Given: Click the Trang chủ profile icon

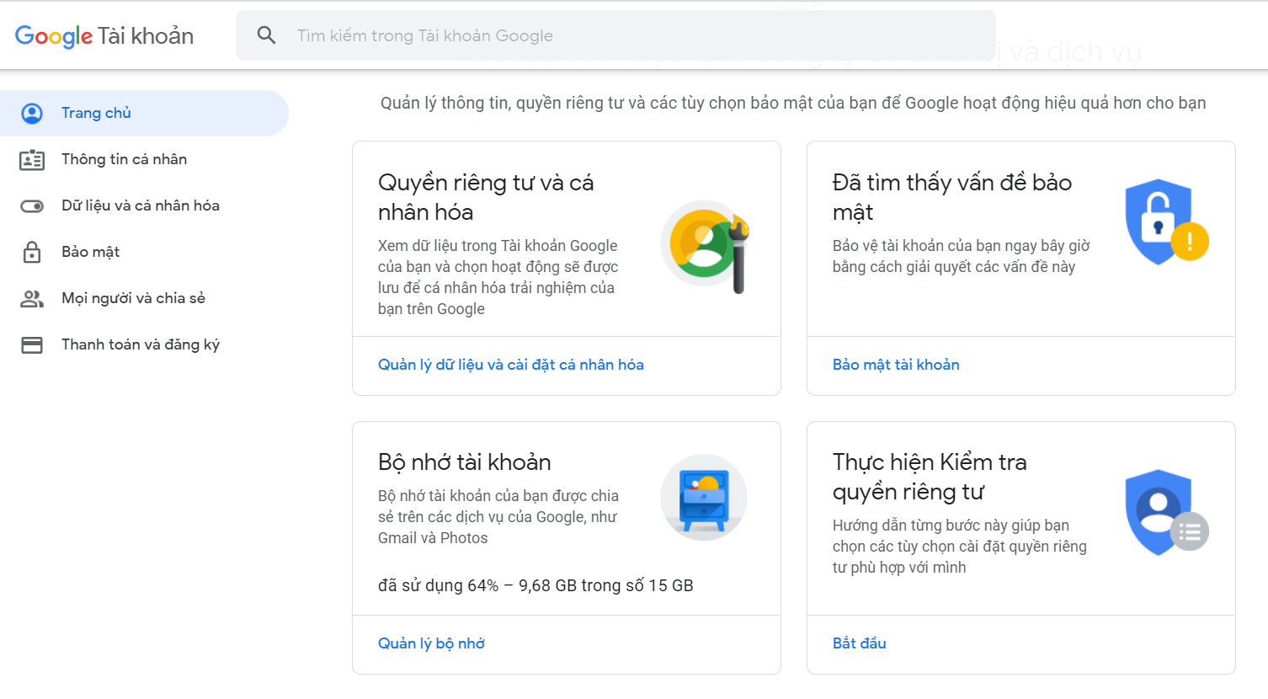Looking at the screenshot, I should point(32,114).
